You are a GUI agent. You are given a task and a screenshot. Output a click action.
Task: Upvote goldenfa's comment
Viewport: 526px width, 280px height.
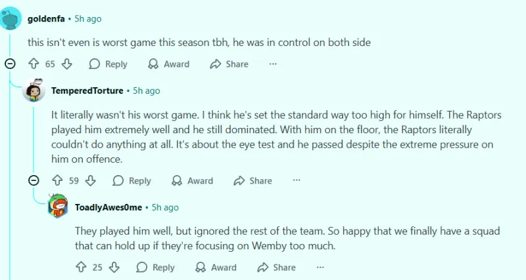(x=34, y=64)
